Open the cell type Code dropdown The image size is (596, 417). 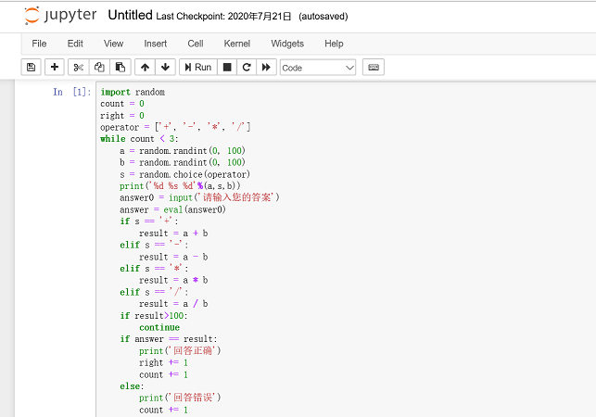[318, 68]
